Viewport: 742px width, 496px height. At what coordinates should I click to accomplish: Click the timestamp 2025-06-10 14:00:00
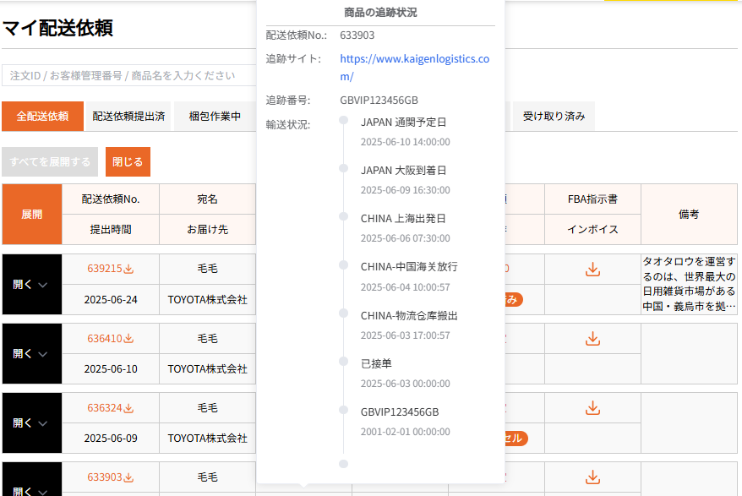[x=405, y=142]
